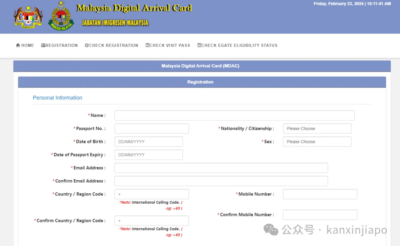This screenshot has width=400, height=246.
Task: Focus the Confirm Email Address field
Action: (x=221, y=181)
